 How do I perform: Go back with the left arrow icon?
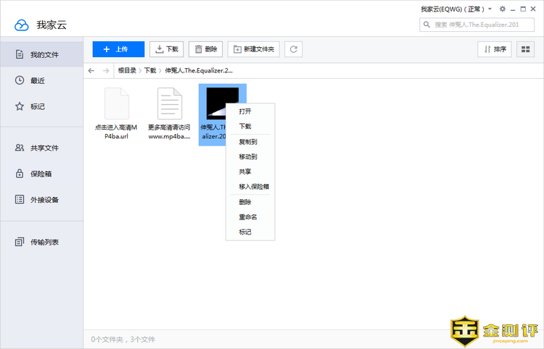click(x=91, y=70)
